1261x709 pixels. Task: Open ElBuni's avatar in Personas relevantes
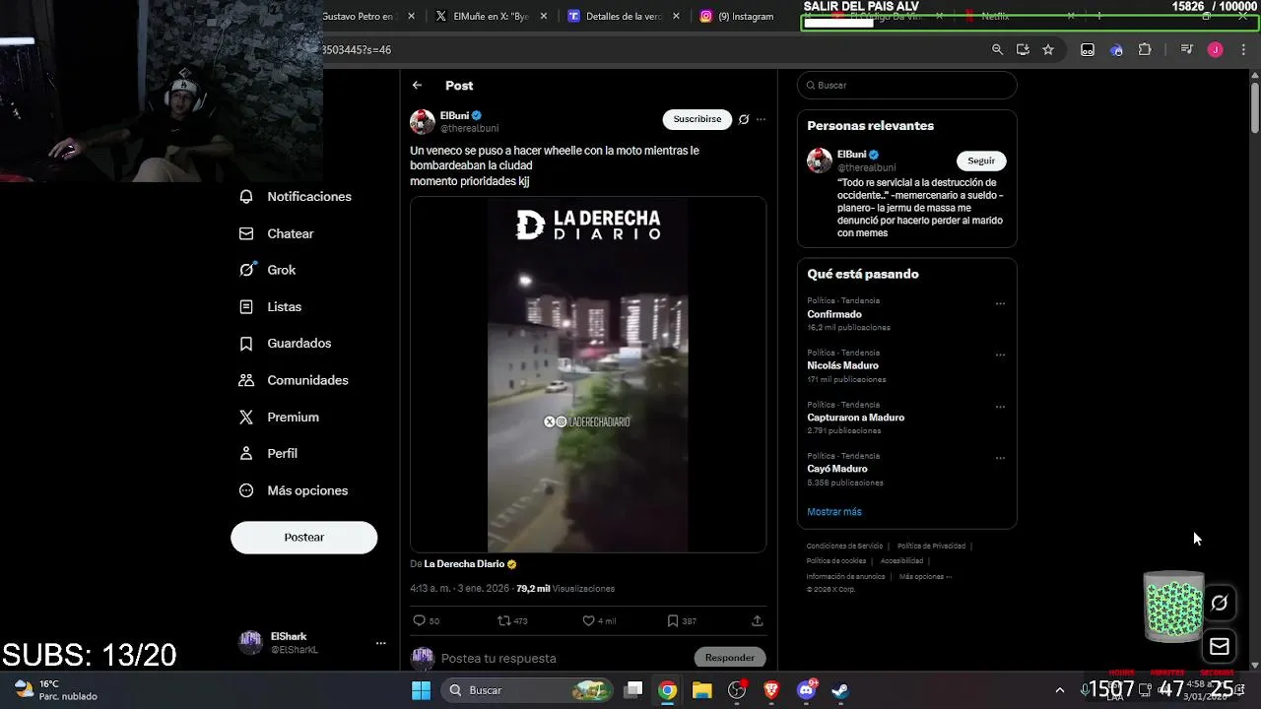click(x=820, y=161)
